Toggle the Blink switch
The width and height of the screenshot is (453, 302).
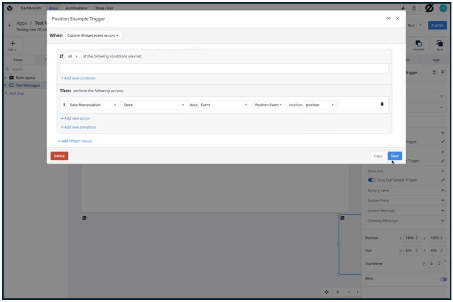pyautogui.click(x=443, y=279)
